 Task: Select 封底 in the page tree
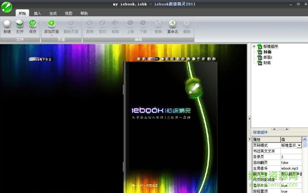tap(267, 63)
